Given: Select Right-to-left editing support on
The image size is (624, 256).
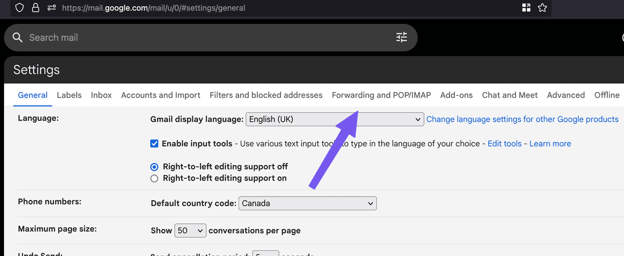Looking at the screenshot, I should (154, 178).
